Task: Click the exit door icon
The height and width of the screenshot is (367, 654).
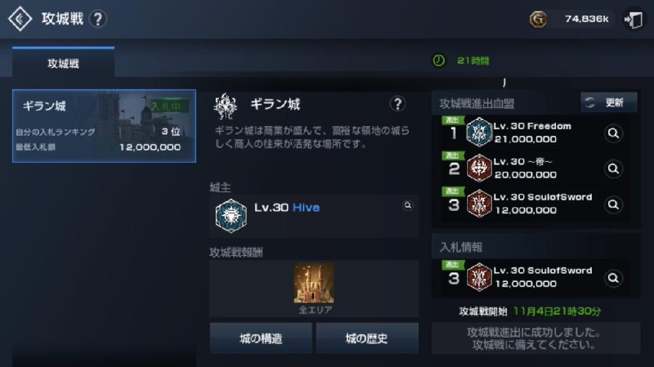Action: click(x=633, y=19)
